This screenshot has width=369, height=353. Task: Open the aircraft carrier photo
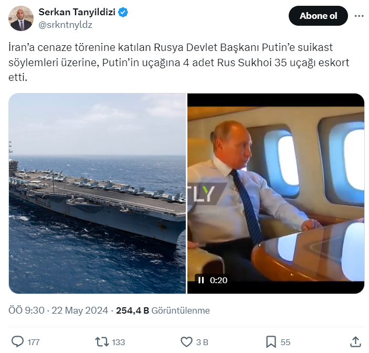click(97, 193)
